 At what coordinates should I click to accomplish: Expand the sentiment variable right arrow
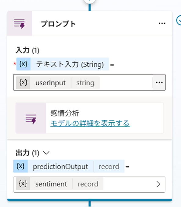[158, 184]
